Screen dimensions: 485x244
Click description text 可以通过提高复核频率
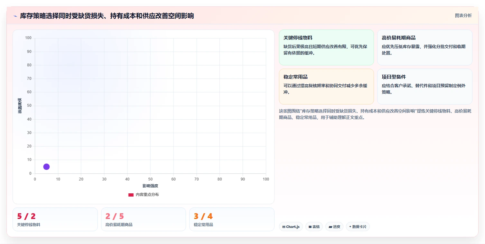(x=325, y=89)
